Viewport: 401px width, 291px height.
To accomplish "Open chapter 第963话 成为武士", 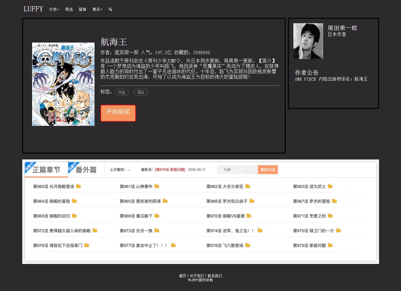I will tap(309, 187).
